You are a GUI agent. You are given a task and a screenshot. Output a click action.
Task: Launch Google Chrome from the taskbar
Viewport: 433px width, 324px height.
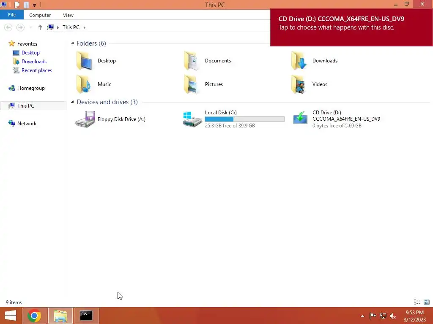[x=34, y=316]
